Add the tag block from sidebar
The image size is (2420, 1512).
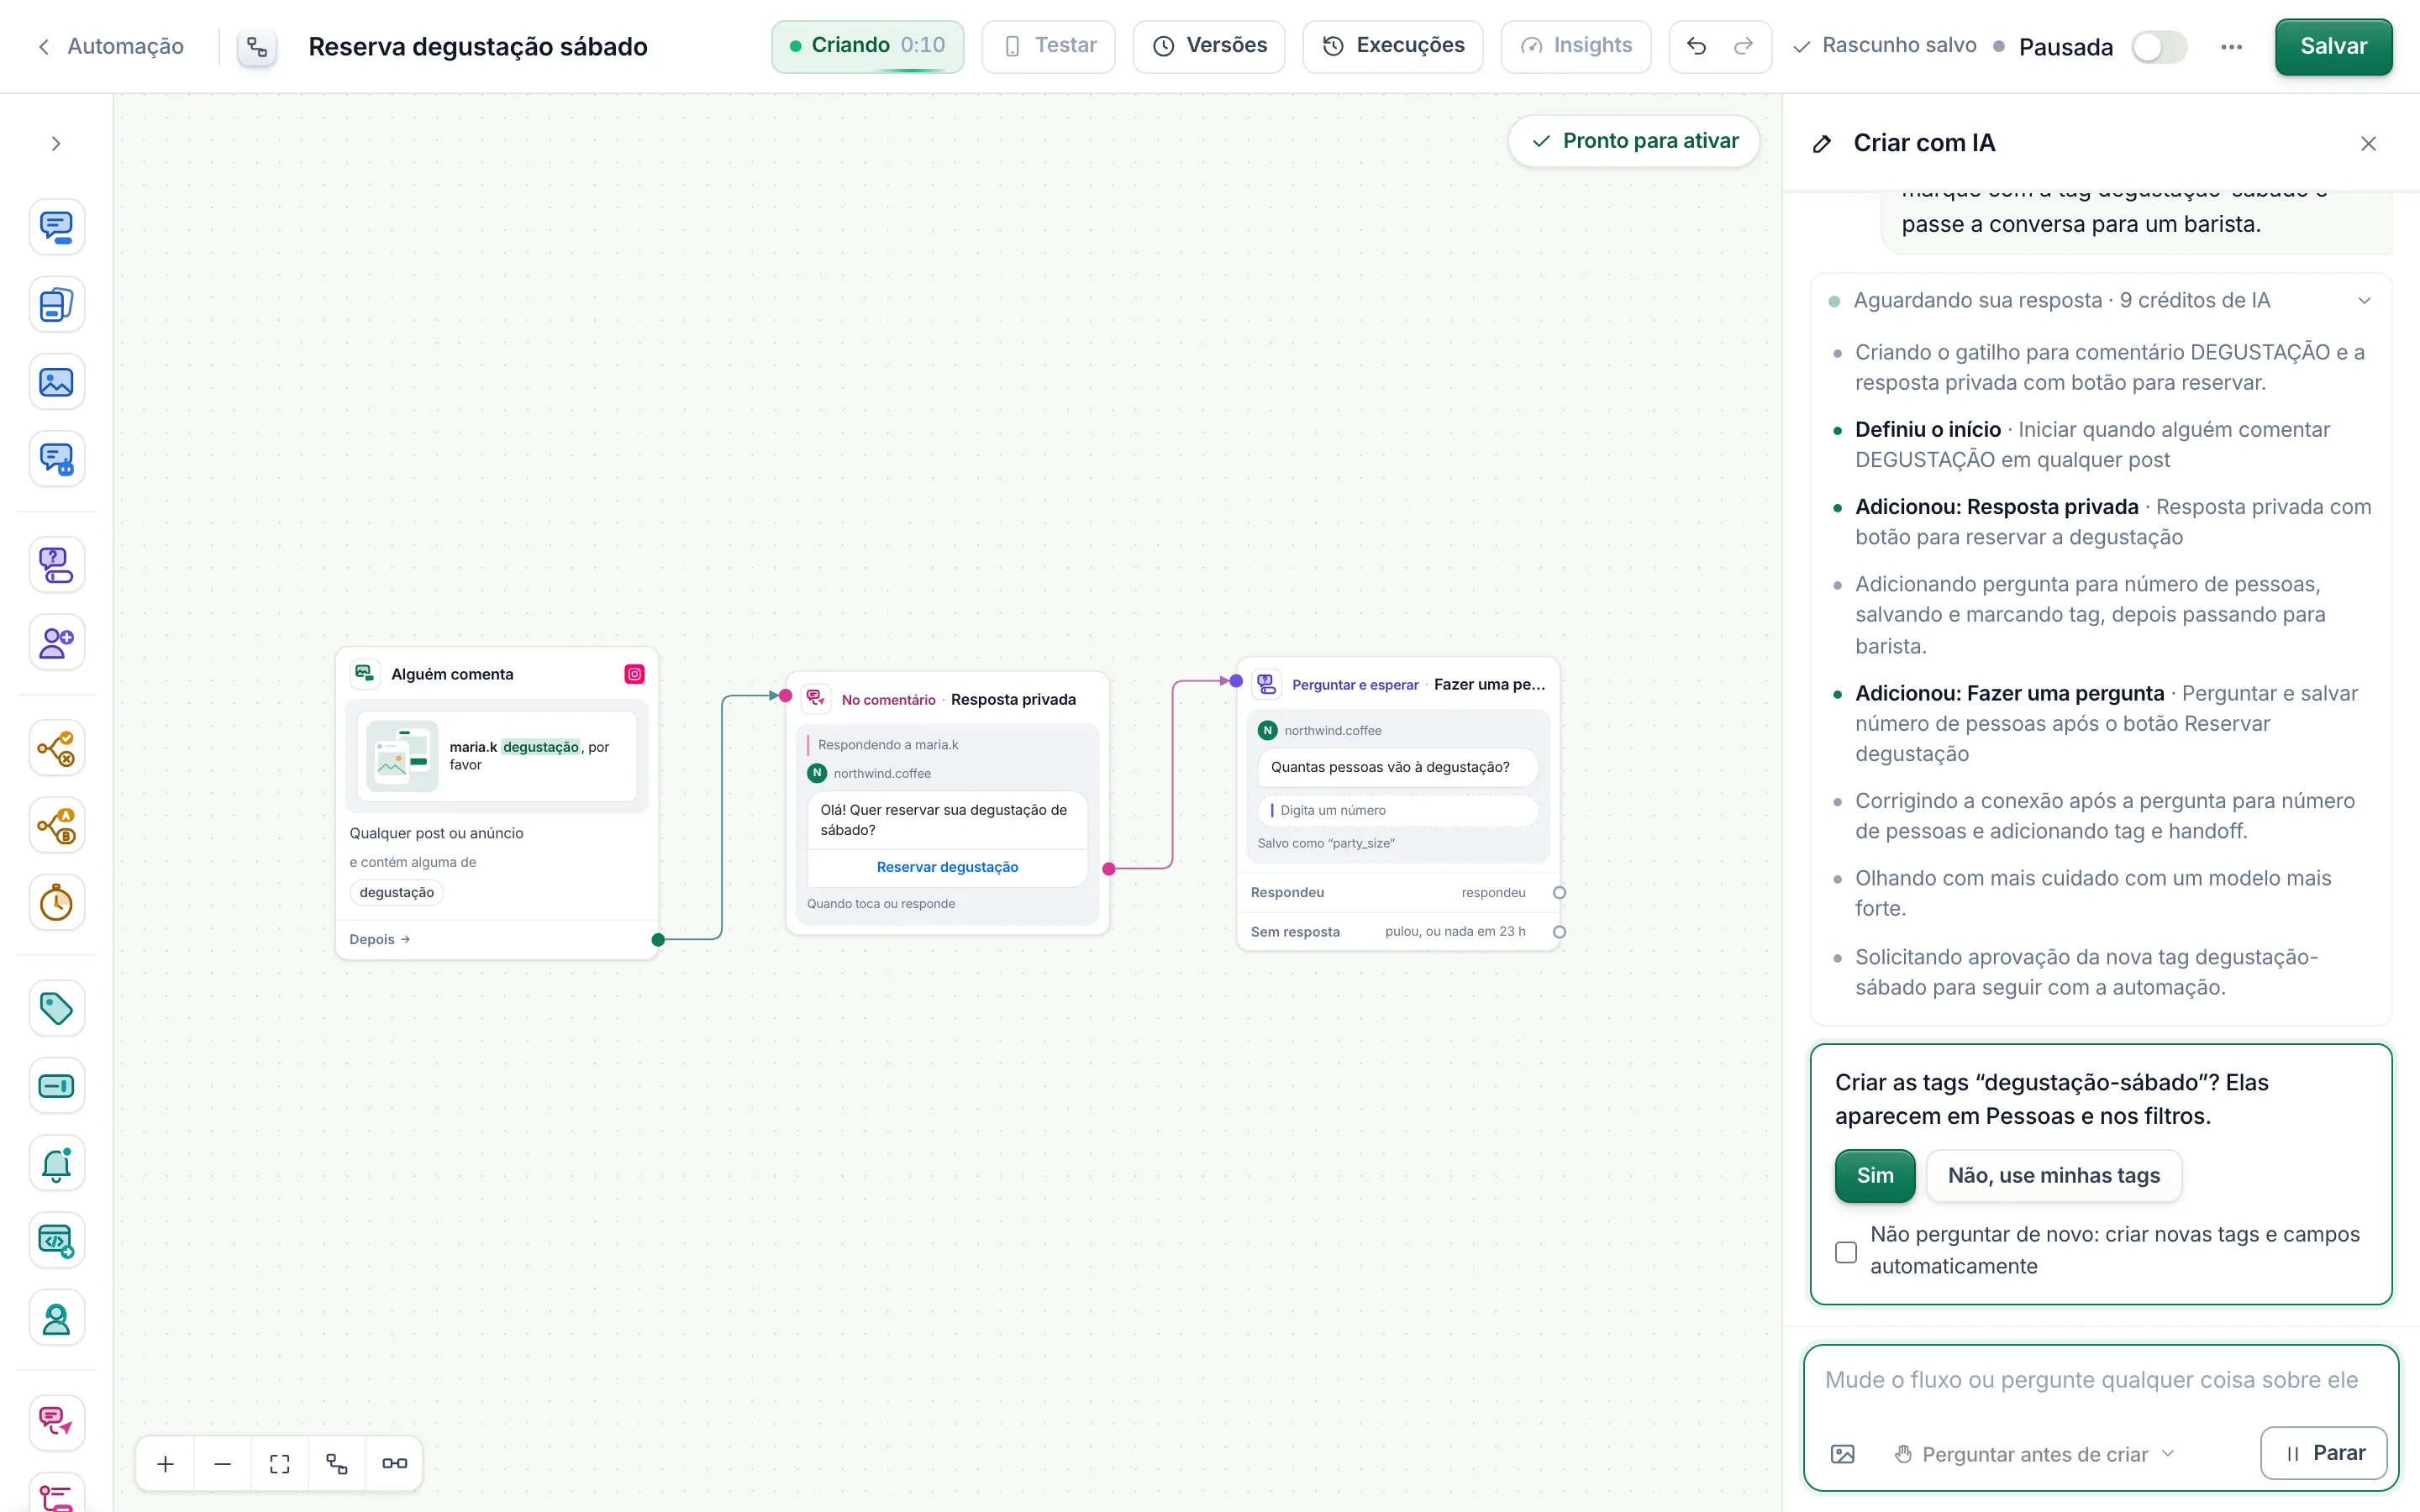pyautogui.click(x=56, y=1008)
